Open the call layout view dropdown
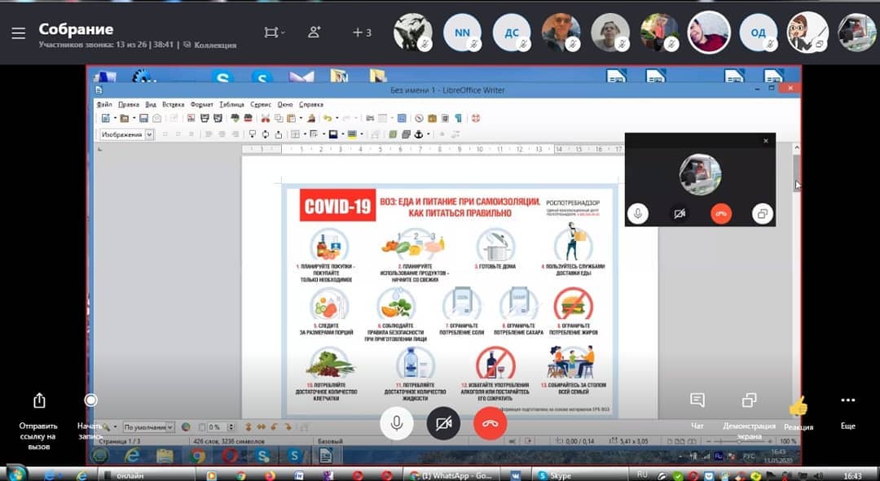 pos(275,33)
